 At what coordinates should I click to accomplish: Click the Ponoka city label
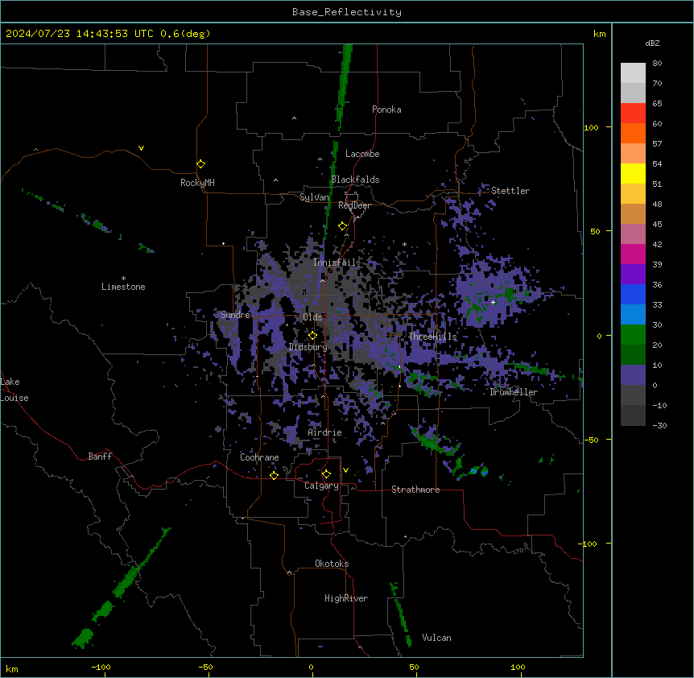[x=386, y=110]
